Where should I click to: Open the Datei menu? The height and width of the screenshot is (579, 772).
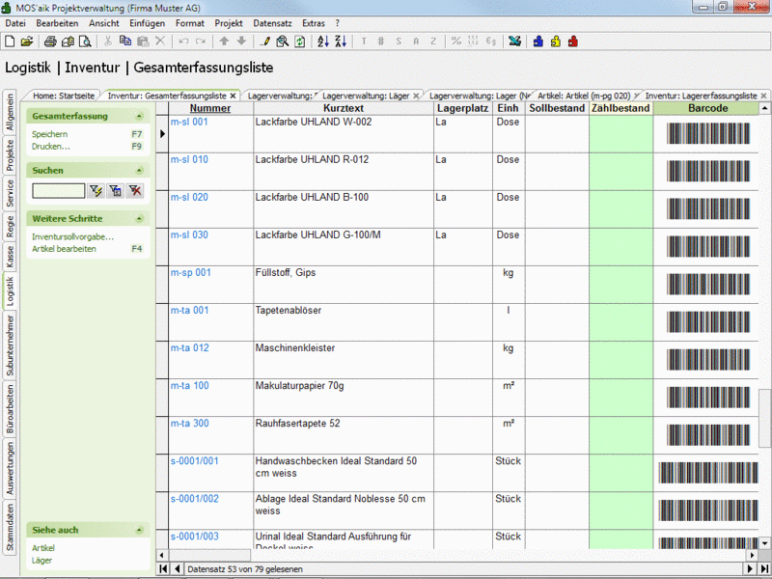click(x=15, y=23)
